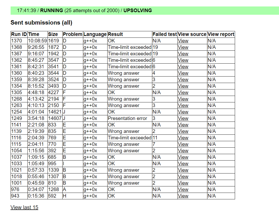
Task: Open View link for run 1116
Action: tap(183, 138)
